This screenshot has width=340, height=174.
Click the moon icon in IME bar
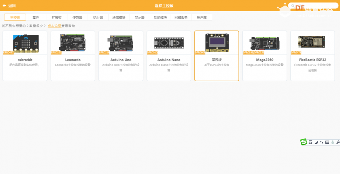[x=316, y=142]
